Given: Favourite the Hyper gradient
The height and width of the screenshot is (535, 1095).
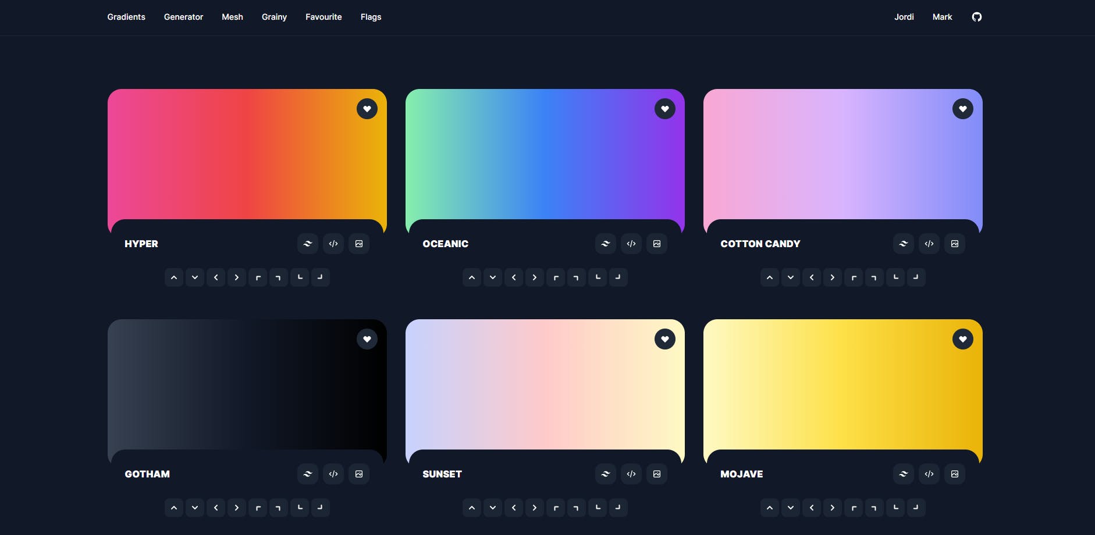Looking at the screenshot, I should 367,109.
